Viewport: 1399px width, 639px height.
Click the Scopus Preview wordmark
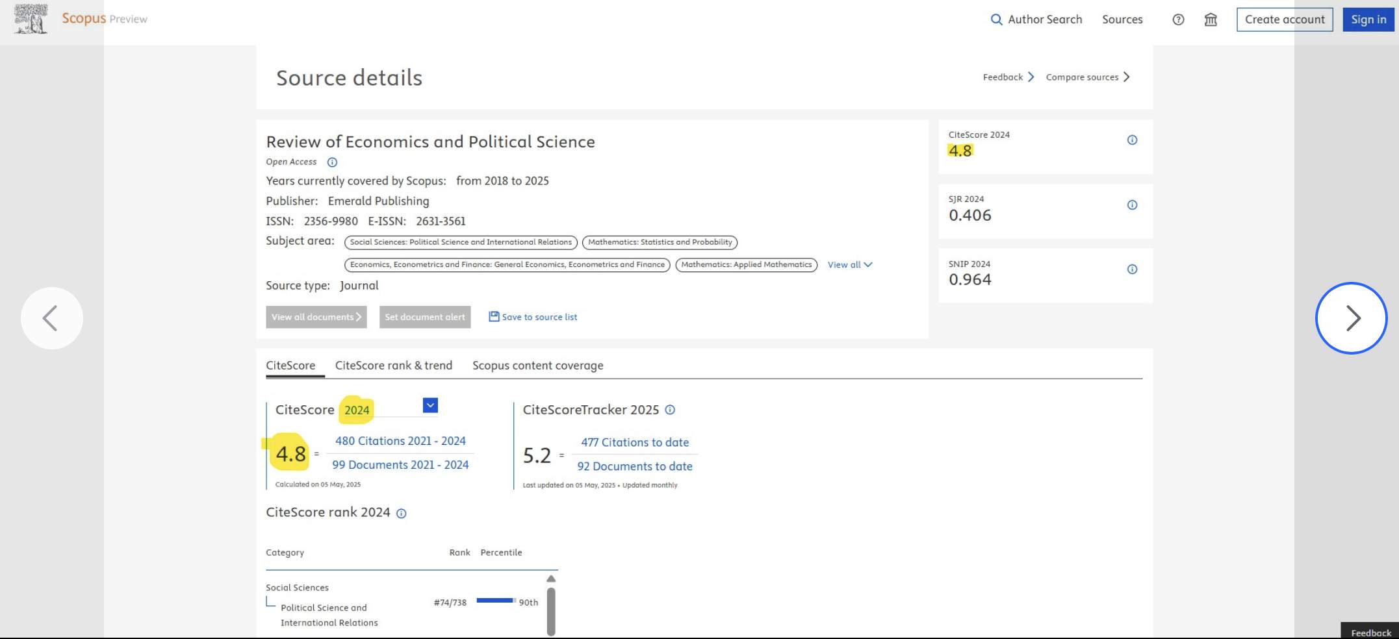point(105,19)
